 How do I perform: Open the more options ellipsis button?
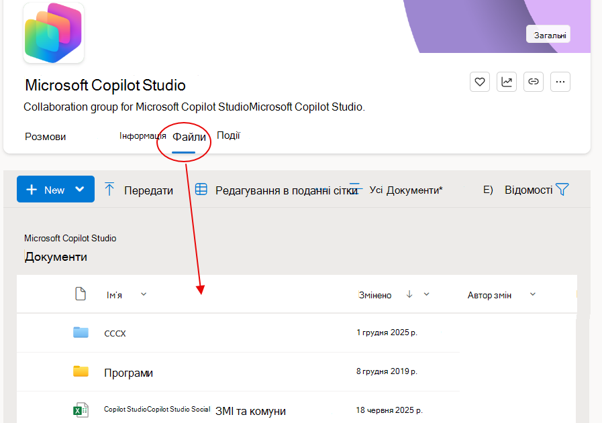560,82
